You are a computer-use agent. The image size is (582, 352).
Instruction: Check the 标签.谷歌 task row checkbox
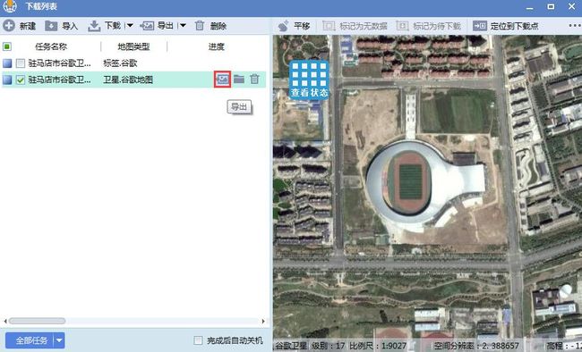click(21, 63)
